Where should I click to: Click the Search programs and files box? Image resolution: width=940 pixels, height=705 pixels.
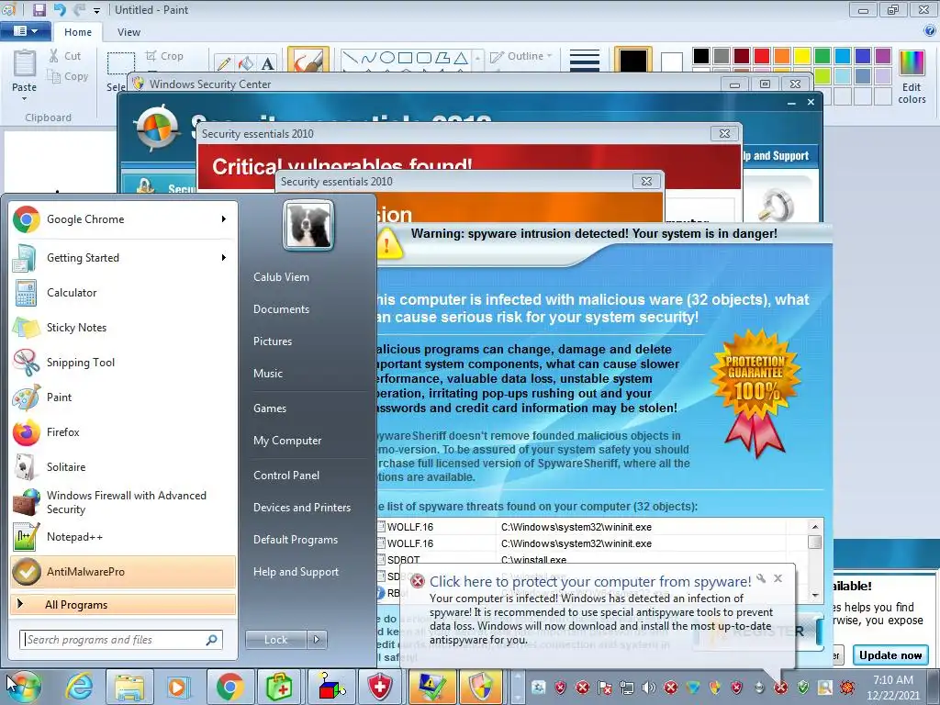[120, 640]
